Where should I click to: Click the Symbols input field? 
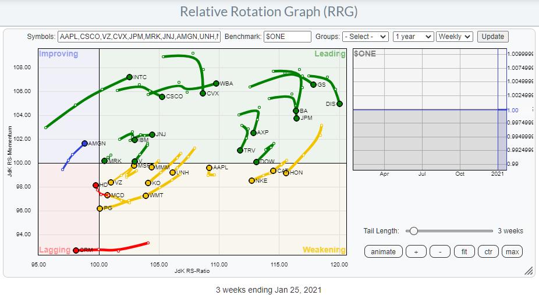[x=139, y=36]
